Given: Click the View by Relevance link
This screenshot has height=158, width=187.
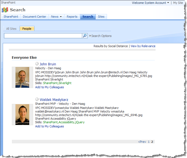Looking at the screenshot, I should tap(143, 46).
